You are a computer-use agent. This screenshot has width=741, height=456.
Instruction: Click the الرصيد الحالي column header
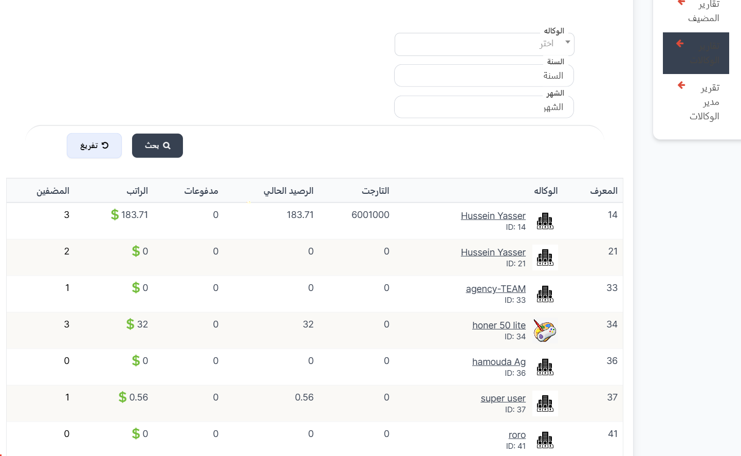click(x=288, y=191)
